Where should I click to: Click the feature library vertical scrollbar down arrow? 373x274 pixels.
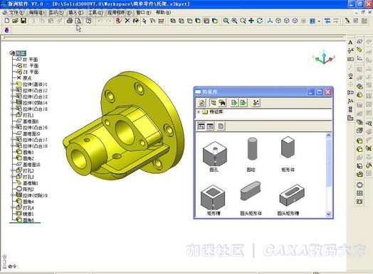coord(329,214)
